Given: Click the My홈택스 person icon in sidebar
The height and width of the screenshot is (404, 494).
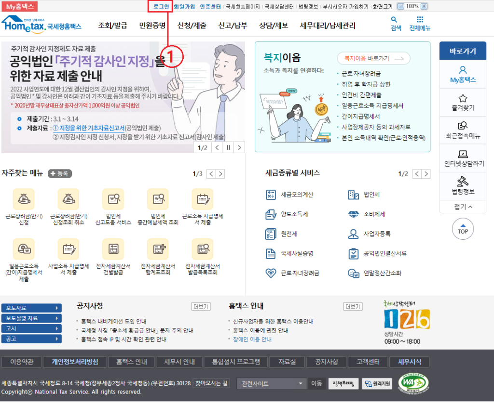Looking at the screenshot, I should [x=463, y=70].
